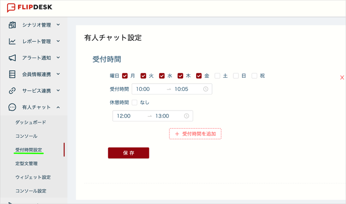The image size is (346, 204).
Task: Click the シナリオ管理 building icon
Action: point(12,25)
